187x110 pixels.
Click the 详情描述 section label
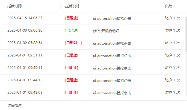point(15,106)
